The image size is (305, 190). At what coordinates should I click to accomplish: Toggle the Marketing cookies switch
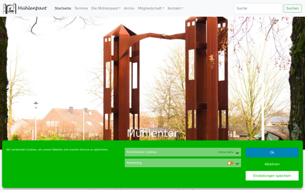click(x=230, y=163)
